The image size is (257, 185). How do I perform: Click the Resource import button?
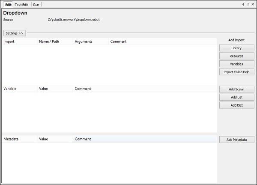point(237,56)
